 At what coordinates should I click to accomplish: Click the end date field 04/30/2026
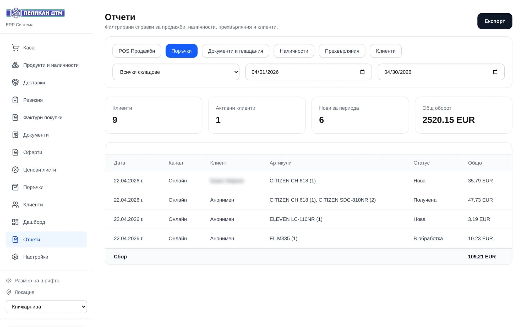[441, 72]
